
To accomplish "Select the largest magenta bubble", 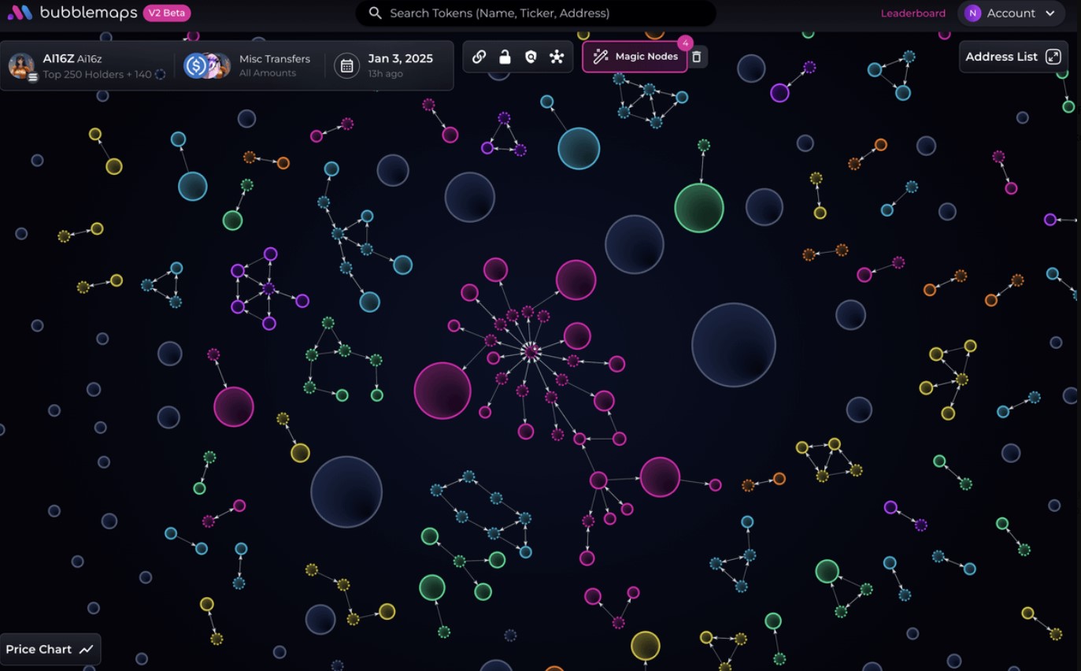I will point(442,391).
